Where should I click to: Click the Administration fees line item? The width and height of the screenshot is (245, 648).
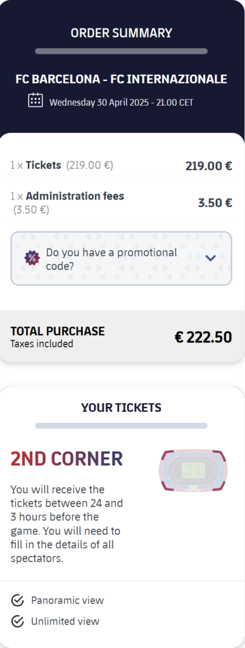(121, 202)
